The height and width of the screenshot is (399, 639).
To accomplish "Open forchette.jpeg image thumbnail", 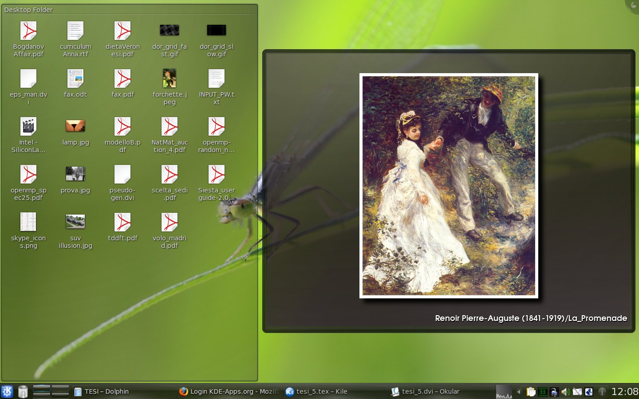I will click(x=170, y=78).
